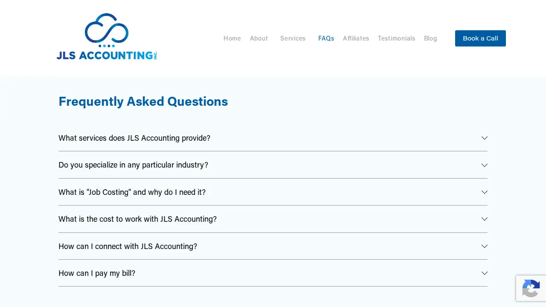Click the "Job Costing" question text

pyautogui.click(x=132, y=192)
